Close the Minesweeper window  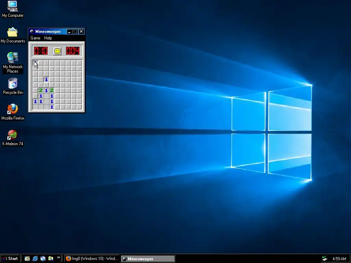point(82,32)
